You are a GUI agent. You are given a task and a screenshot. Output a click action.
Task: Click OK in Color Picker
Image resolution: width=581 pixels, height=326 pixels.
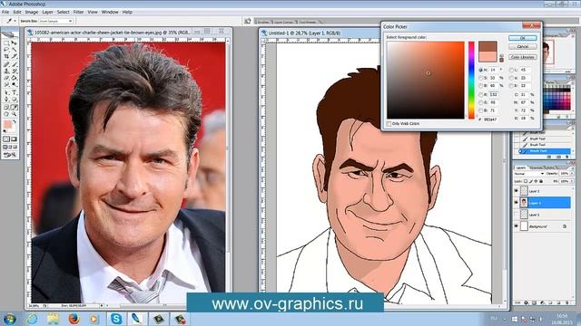(523, 38)
